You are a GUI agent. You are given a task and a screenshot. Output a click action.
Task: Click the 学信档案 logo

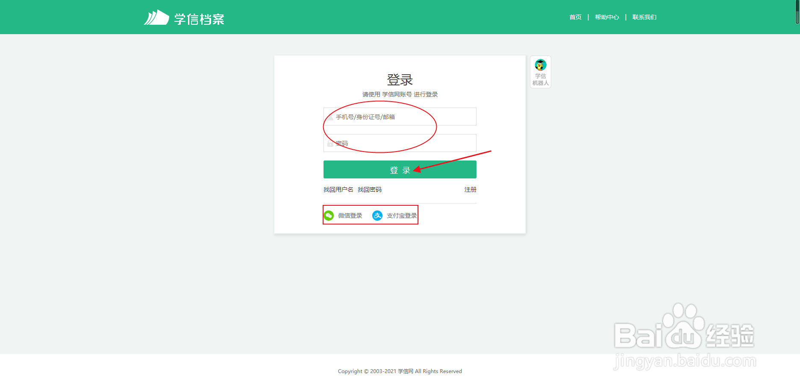[x=184, y=18]
